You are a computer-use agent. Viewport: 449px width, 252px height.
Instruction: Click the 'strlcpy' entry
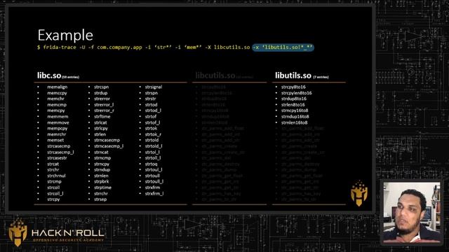101,129
